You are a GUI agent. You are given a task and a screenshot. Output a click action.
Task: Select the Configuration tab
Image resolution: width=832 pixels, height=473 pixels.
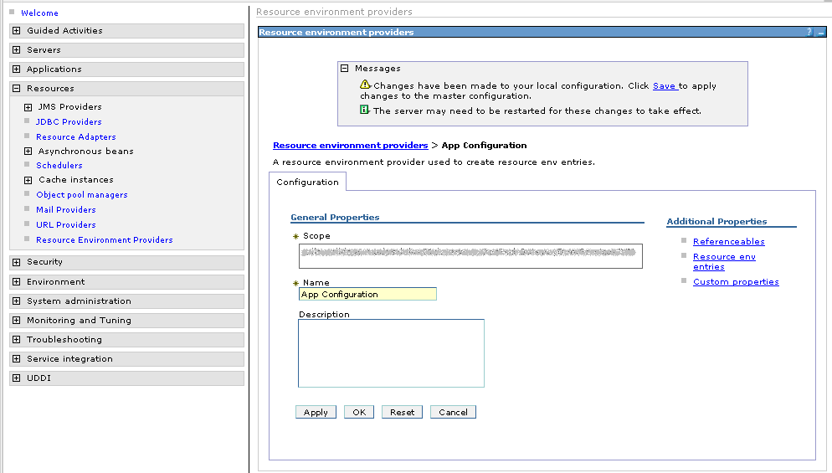[307, 182]
